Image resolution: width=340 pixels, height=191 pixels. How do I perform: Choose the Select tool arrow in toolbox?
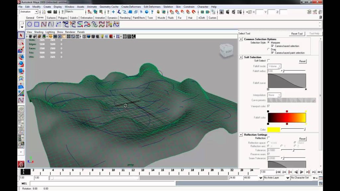pos(21,35)
